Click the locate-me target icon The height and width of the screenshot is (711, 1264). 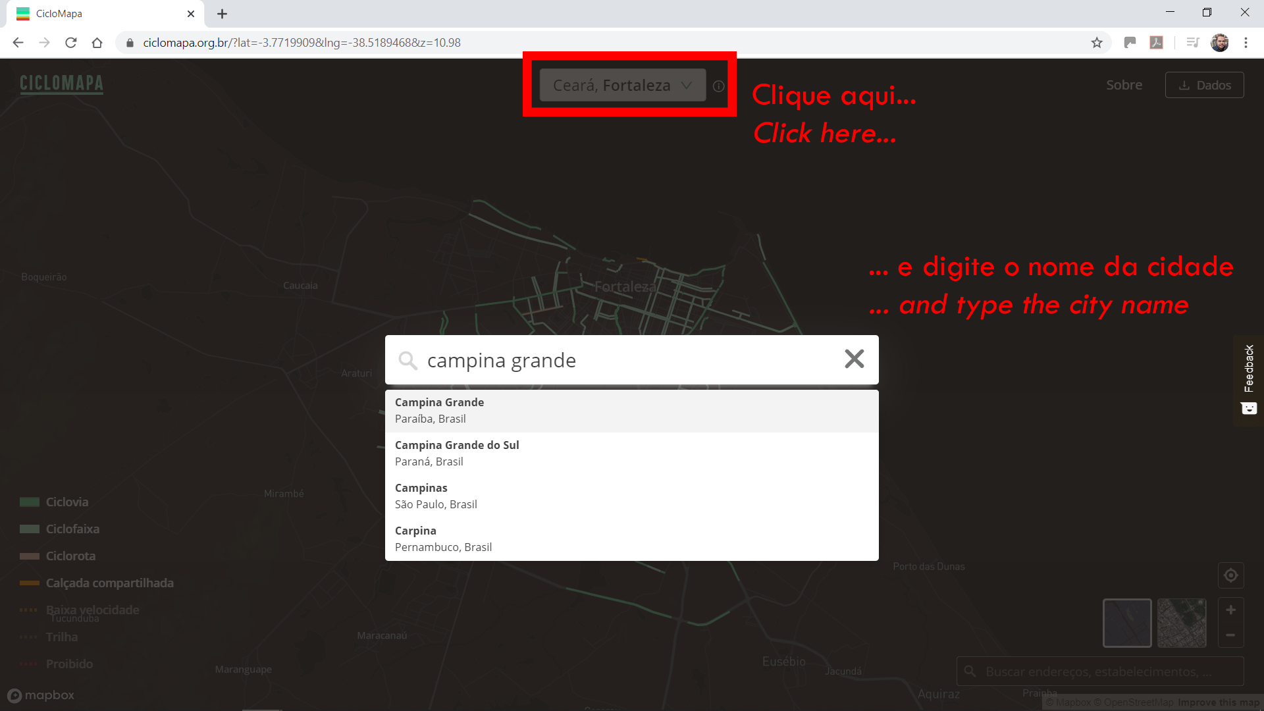(1230, 575)
